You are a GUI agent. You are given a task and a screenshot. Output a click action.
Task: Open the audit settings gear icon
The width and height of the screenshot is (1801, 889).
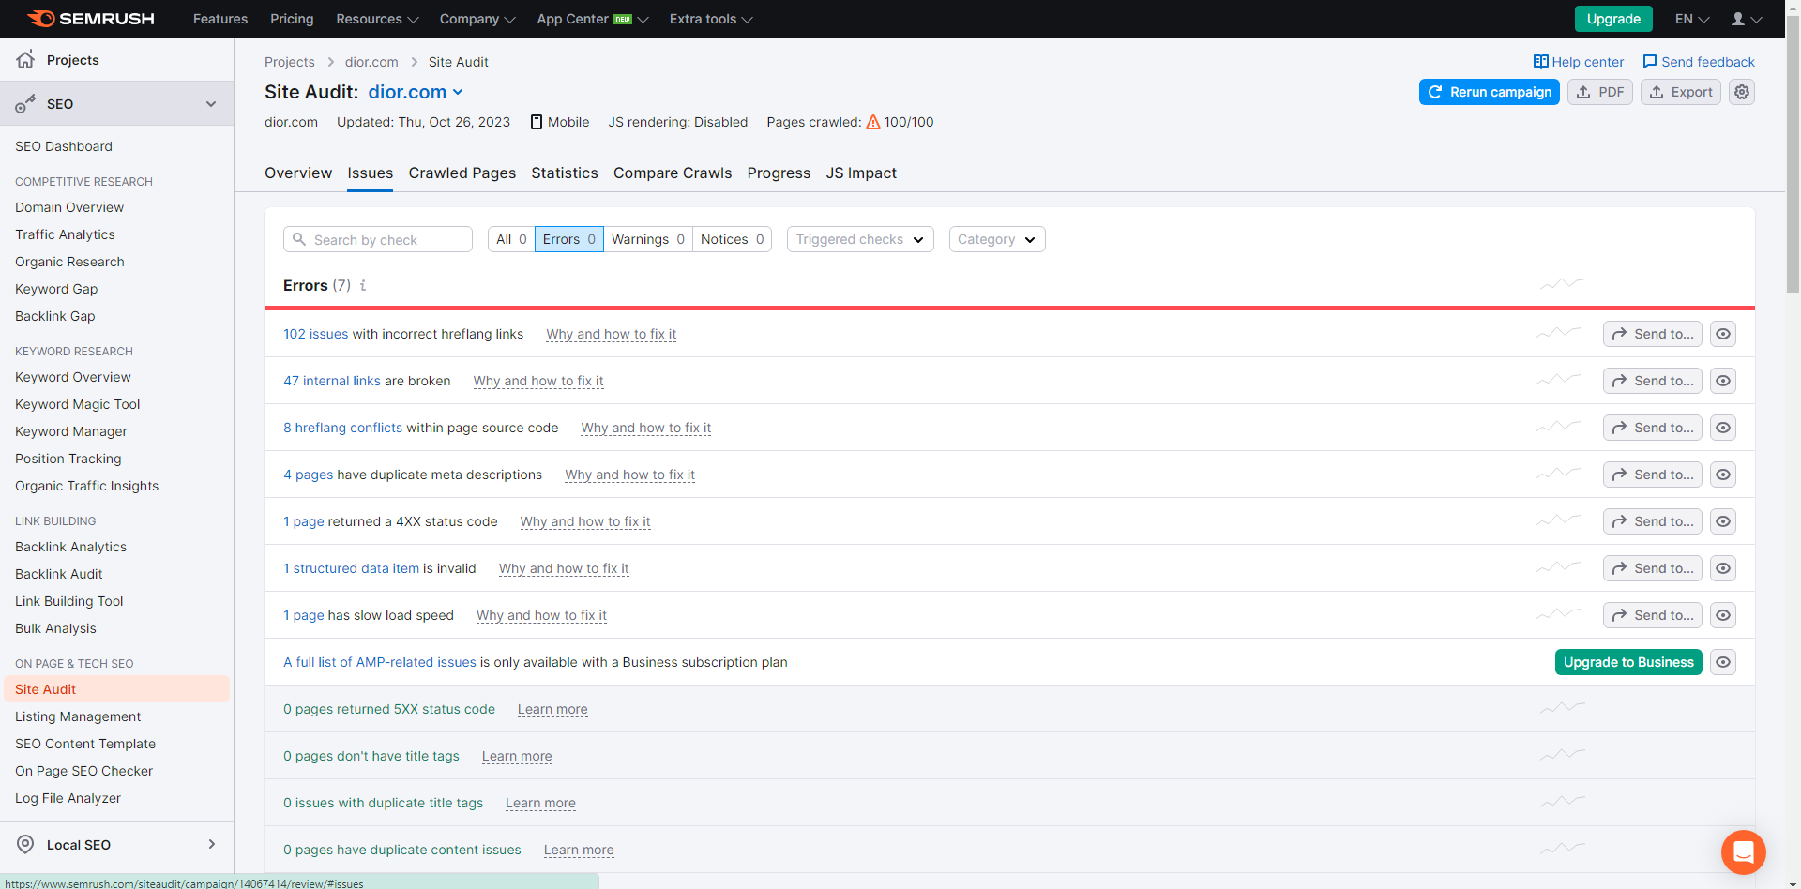[1742, 92]
